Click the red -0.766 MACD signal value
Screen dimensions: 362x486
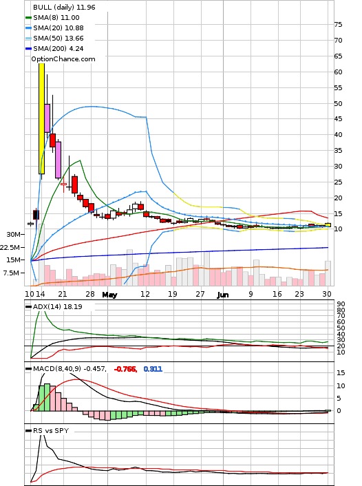click(125, 369)
